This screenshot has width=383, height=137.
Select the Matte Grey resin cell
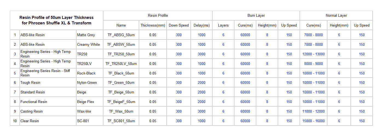90,35
